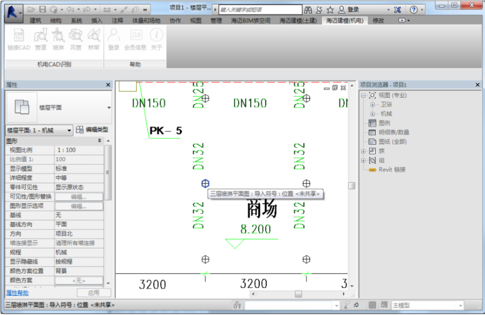
Task: Click the 关于 info icon
Action: pos(156,39)
